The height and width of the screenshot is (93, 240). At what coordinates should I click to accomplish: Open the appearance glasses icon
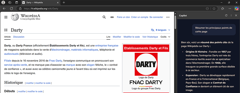(112, 17)
